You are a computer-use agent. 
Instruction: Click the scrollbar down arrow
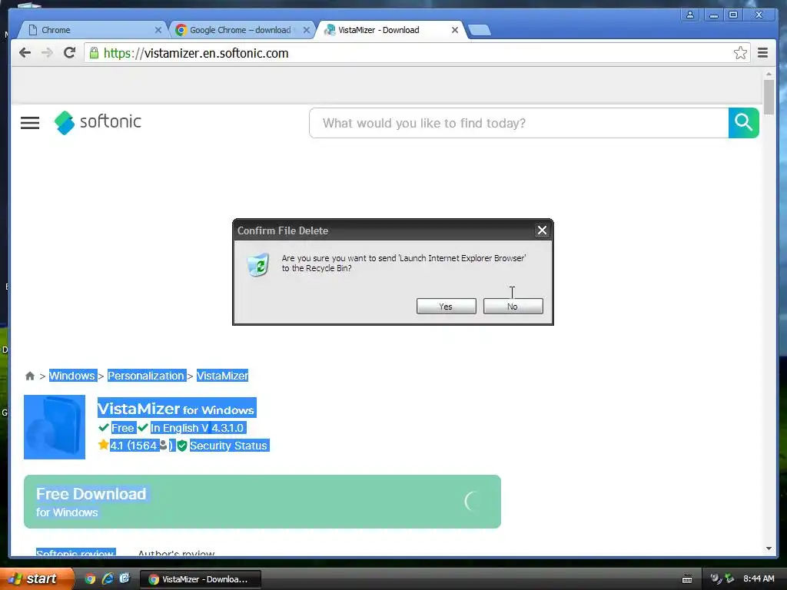click(769, 549)
